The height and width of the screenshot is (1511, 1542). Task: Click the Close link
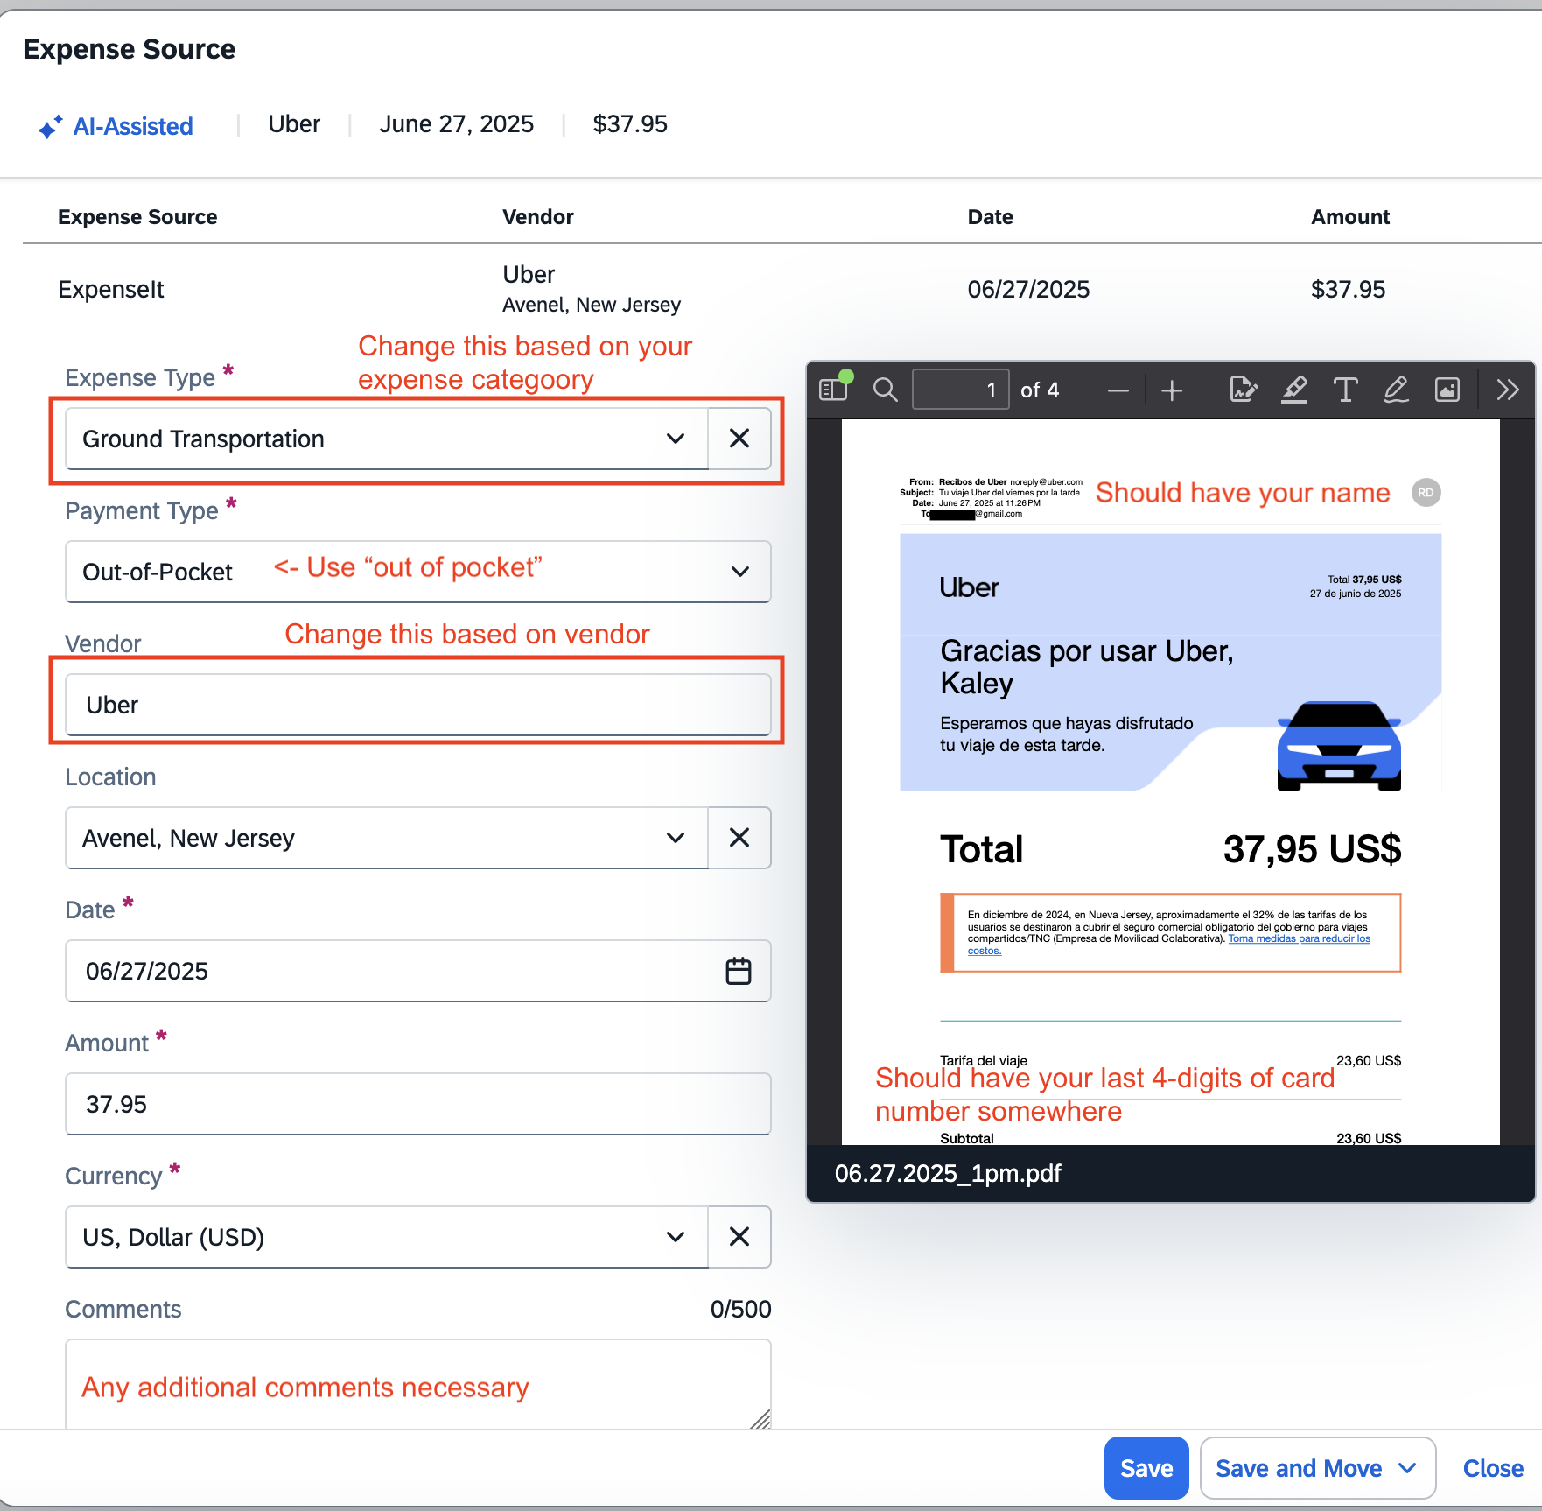point(1493,1468)
